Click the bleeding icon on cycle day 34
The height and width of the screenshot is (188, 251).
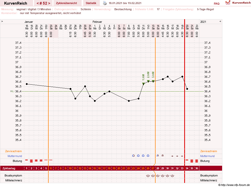click(187, 160)
